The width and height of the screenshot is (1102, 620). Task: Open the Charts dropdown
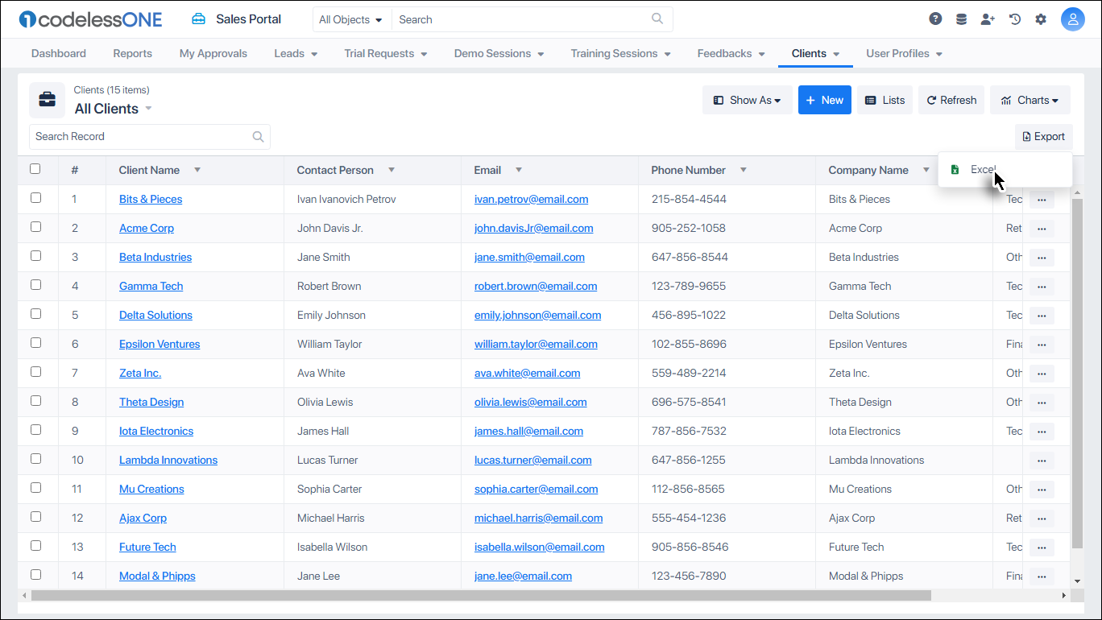1030,100
